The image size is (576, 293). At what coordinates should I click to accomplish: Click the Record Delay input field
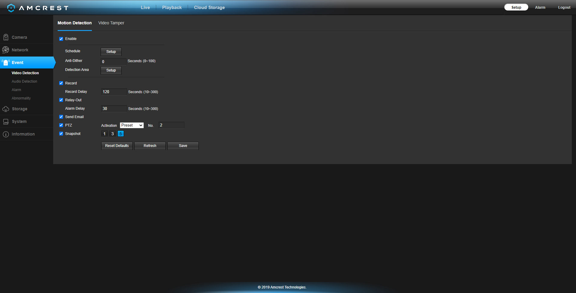(x=114, y=92)
